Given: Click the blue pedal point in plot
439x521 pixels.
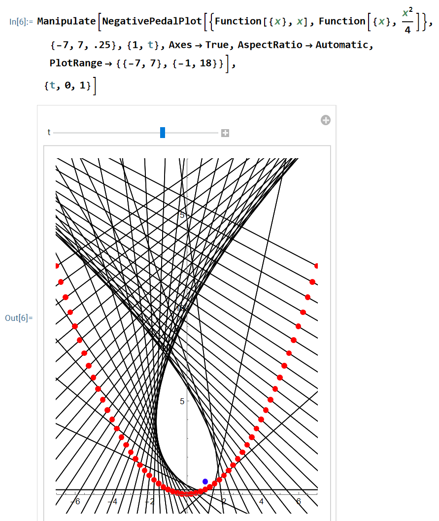Looking at the screenshot, I should point(205,482).
